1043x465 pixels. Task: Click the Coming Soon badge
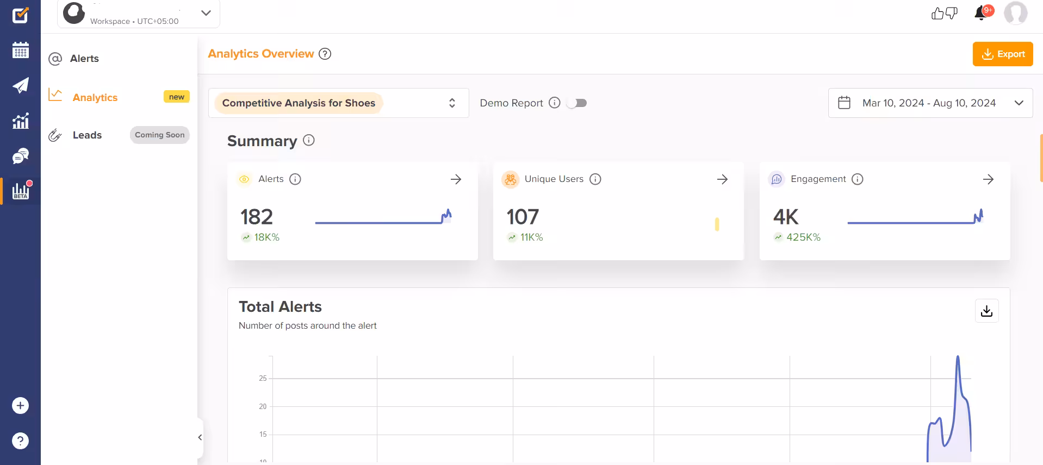[x=159, y=135]
